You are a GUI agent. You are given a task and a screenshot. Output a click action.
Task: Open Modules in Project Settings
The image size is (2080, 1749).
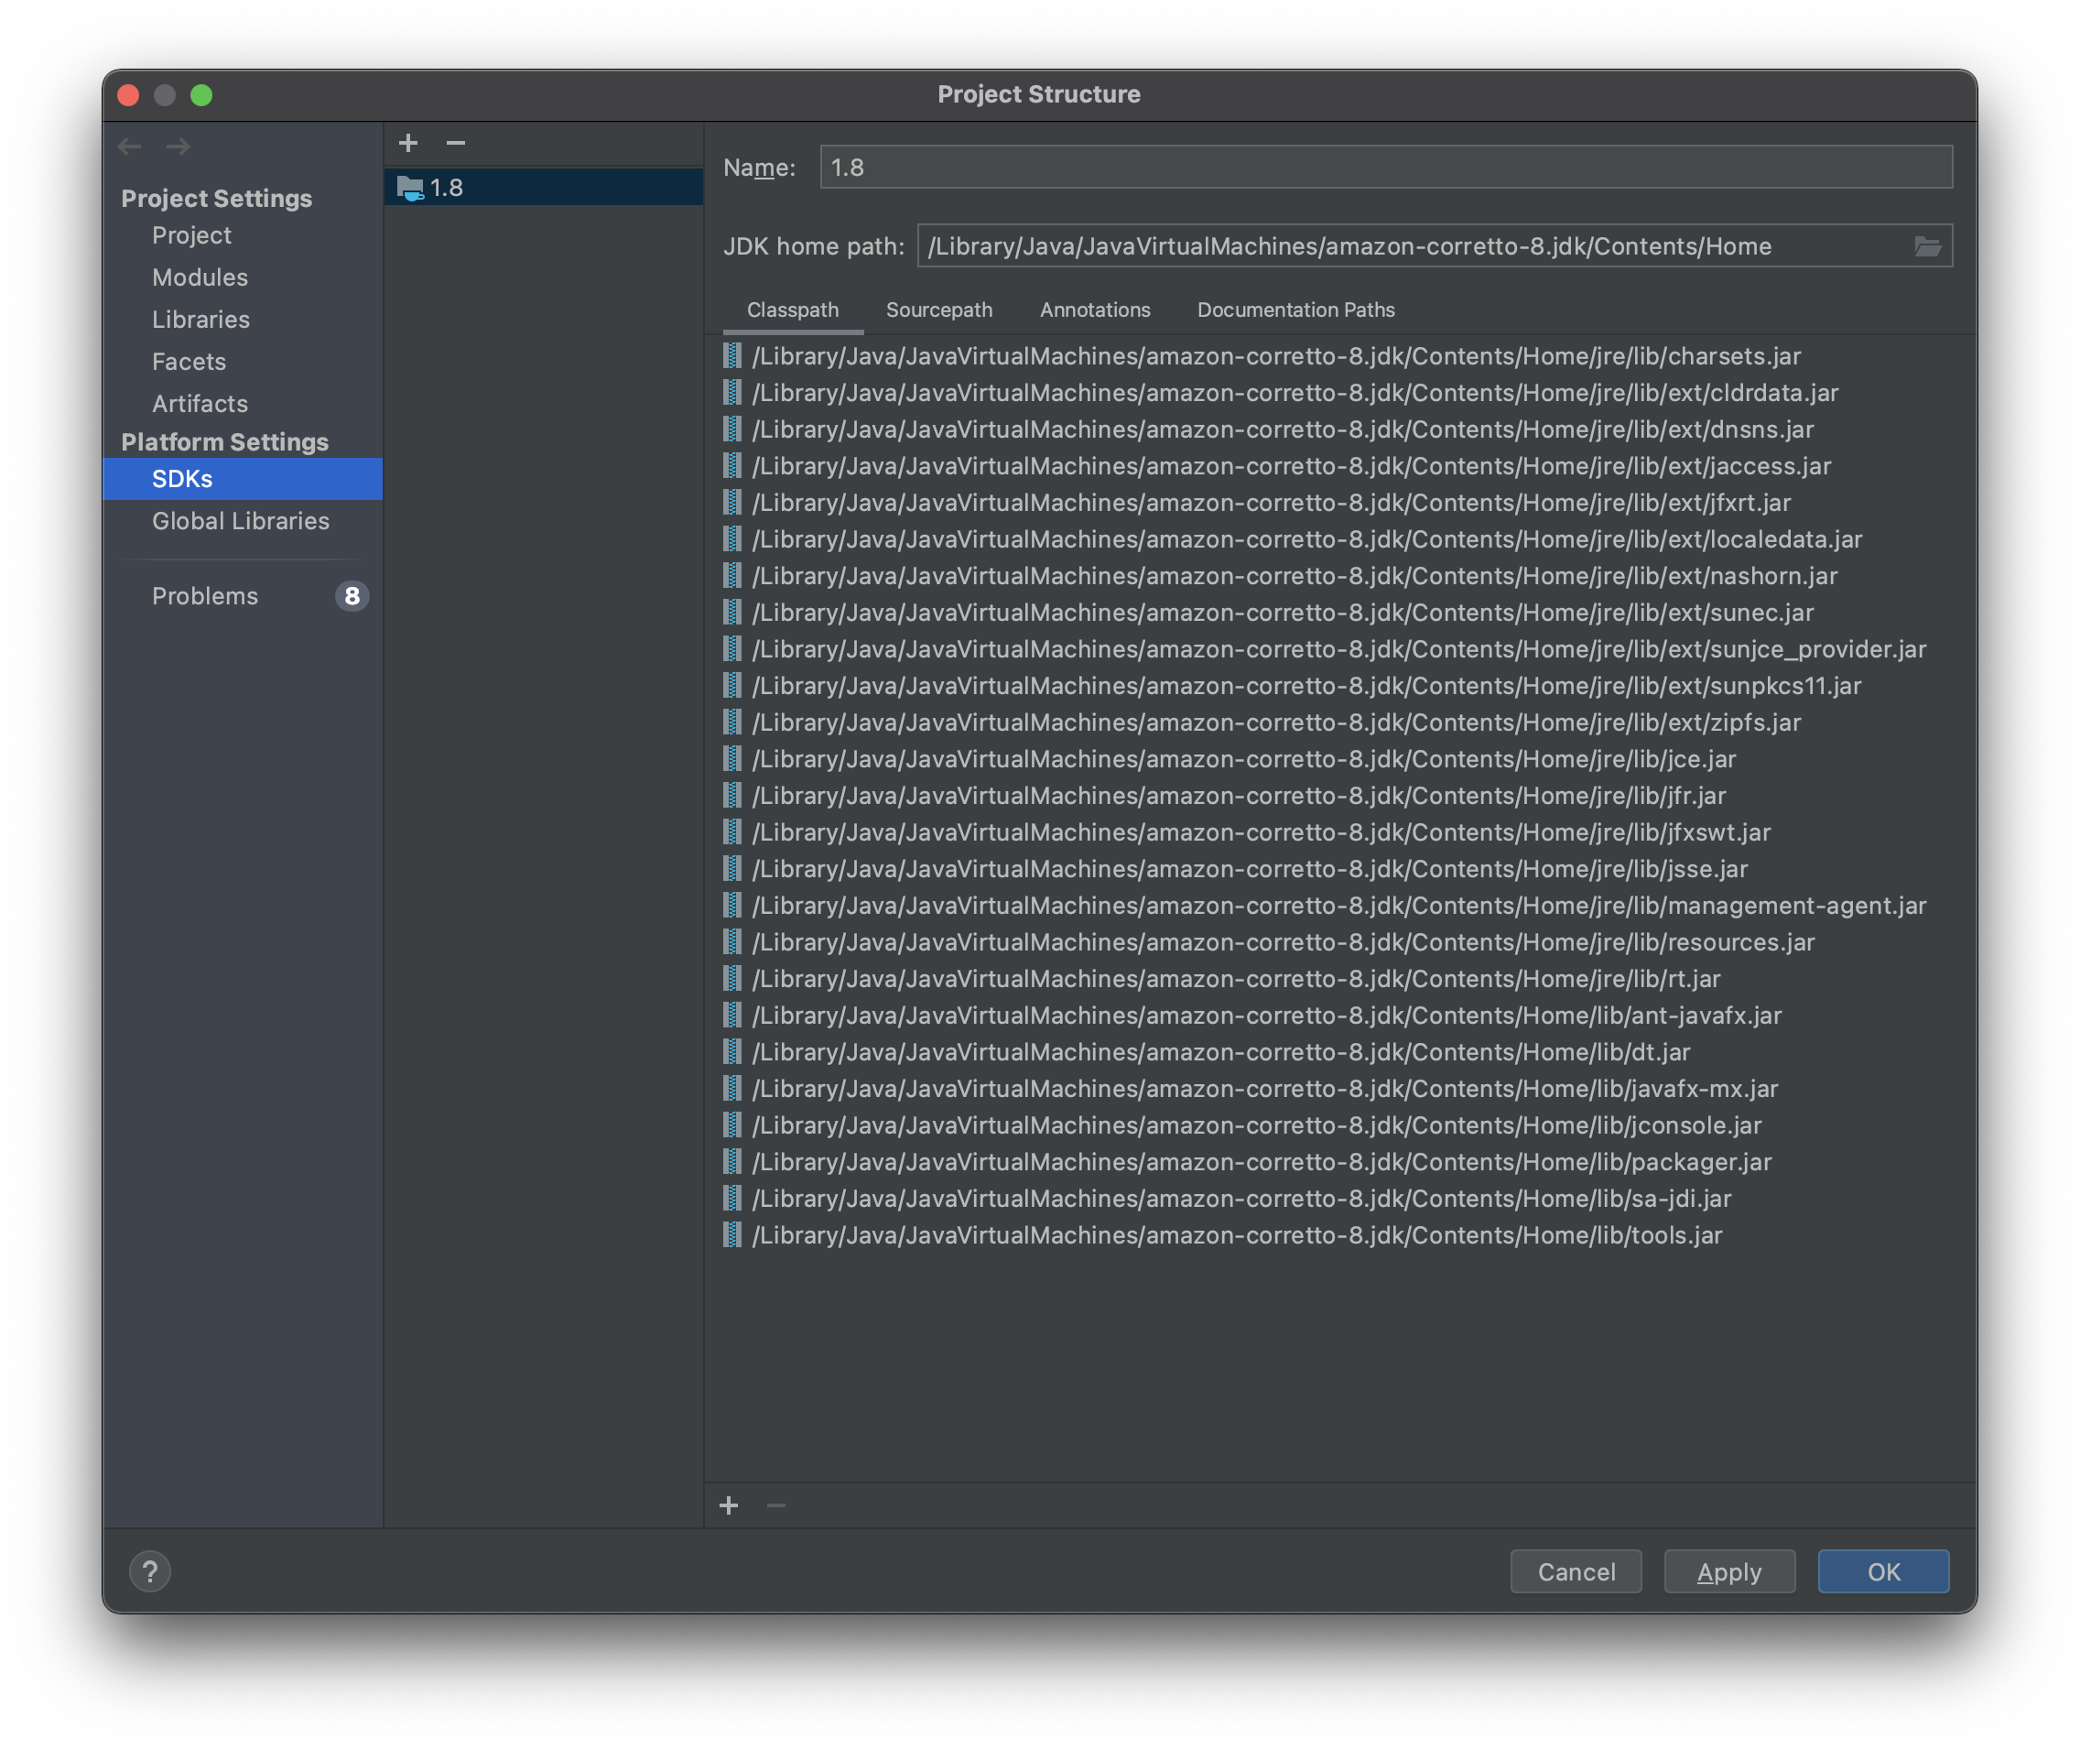(x=200, y=277)
